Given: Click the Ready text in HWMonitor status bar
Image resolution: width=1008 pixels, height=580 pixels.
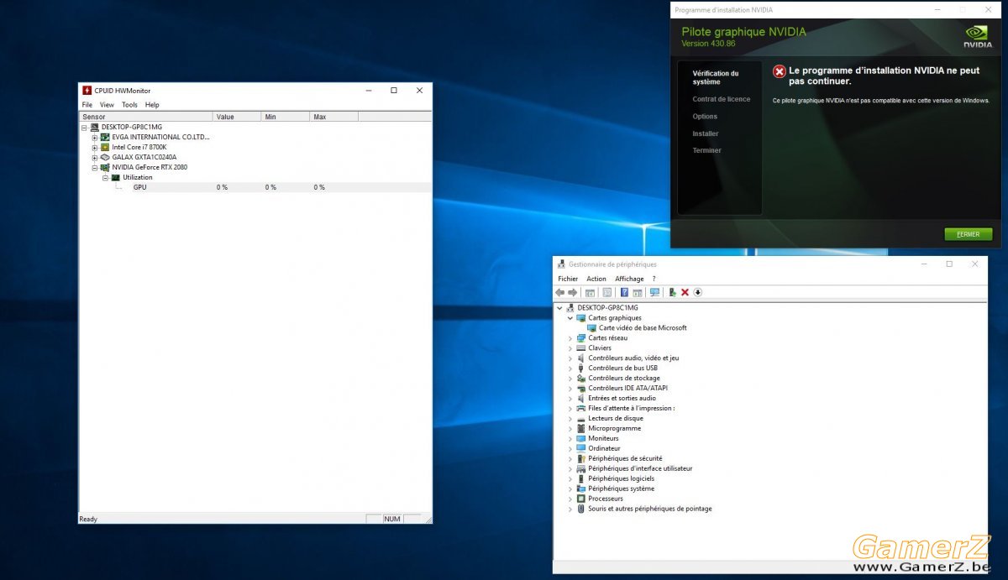Looking at the screenshot, I should (x=88, y=519).
